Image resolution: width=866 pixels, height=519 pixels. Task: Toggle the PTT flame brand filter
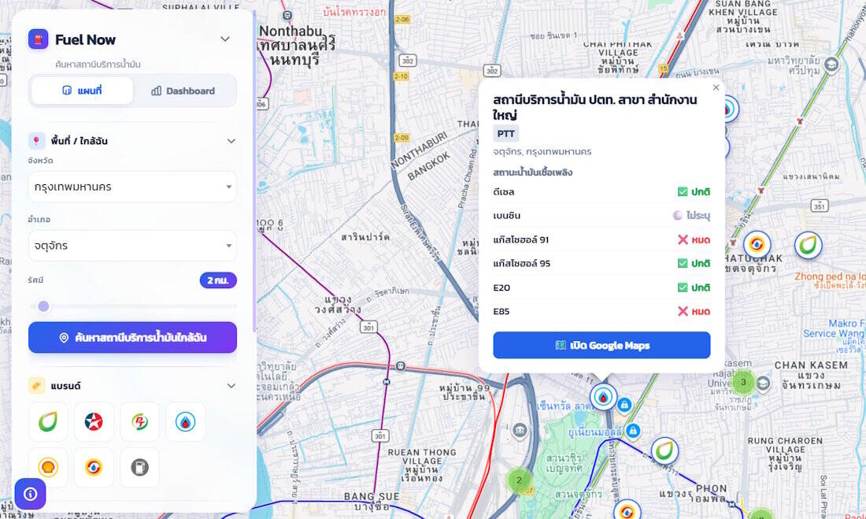[x=186, y=422]
